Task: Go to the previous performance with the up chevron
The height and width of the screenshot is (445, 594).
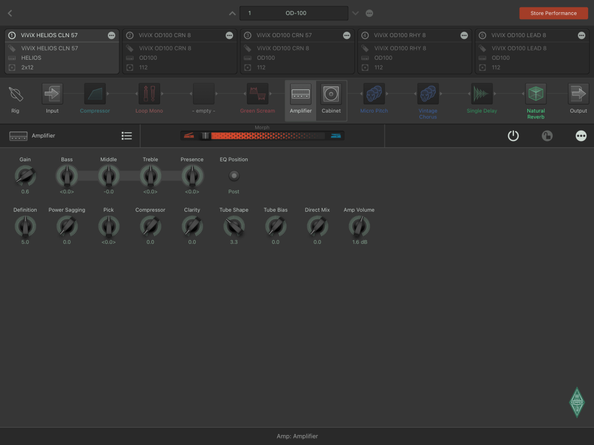Action: (x=232, y=13)
